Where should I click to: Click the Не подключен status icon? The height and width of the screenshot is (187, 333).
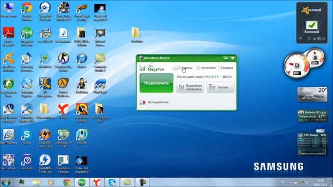(142, 102)
